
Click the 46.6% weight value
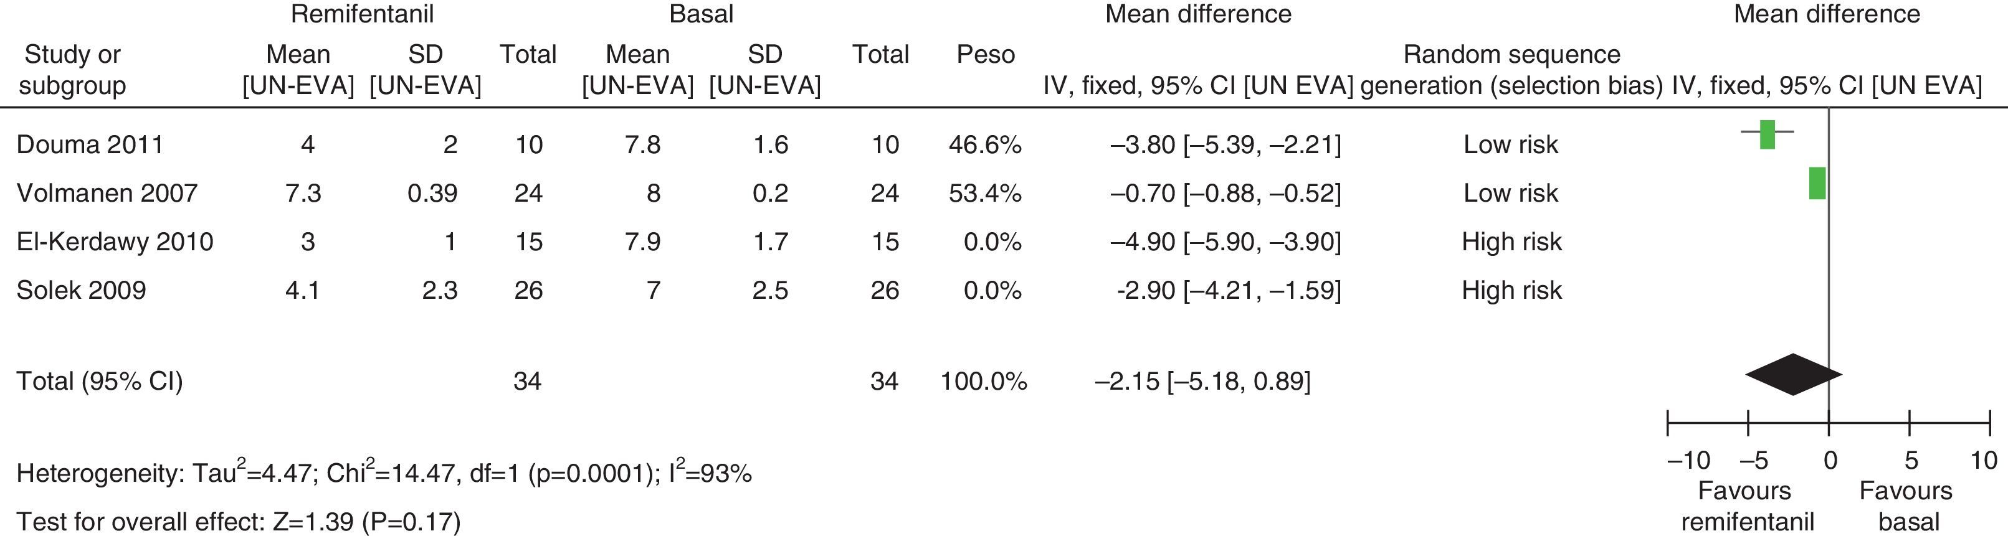[x=984, y=145]
